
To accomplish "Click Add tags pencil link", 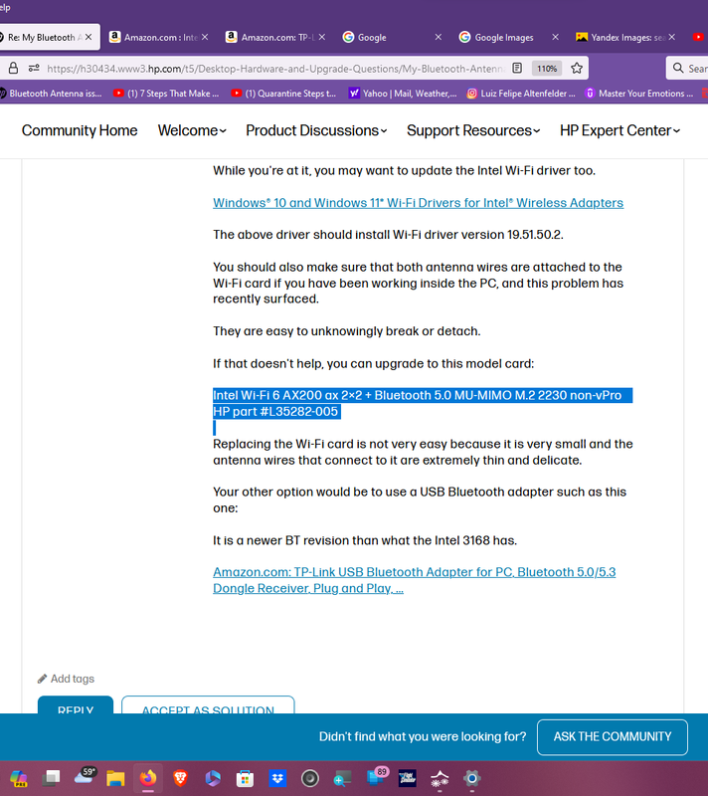I will pos(66,679).
